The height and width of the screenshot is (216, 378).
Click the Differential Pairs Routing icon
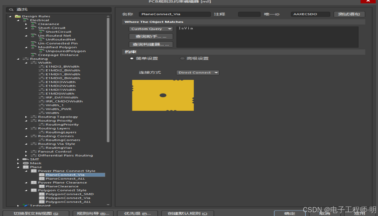[34, 156]
